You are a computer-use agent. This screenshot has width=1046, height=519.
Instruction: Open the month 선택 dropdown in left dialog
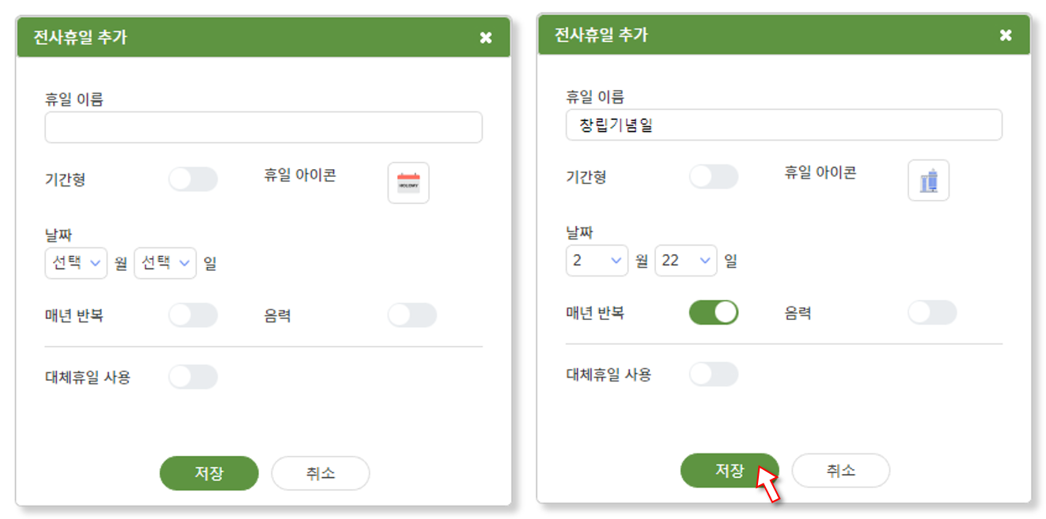pyautogui.click(x=76, y=262)
